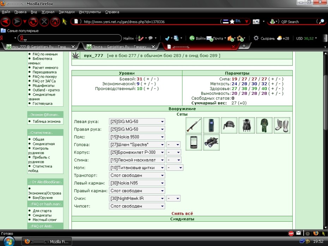The width and height of the screenshot is (328, 246).
Task: Open the Инструменты menu
Action: point(90,12)
